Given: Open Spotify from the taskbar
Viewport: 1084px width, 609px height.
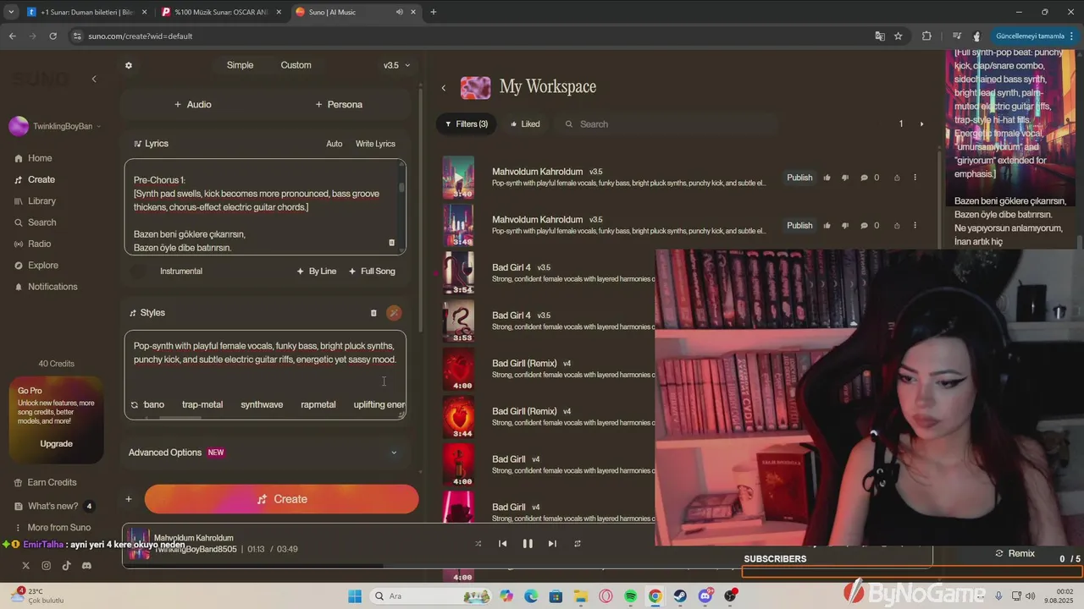Looking at the screenshot, I should 631,596.
